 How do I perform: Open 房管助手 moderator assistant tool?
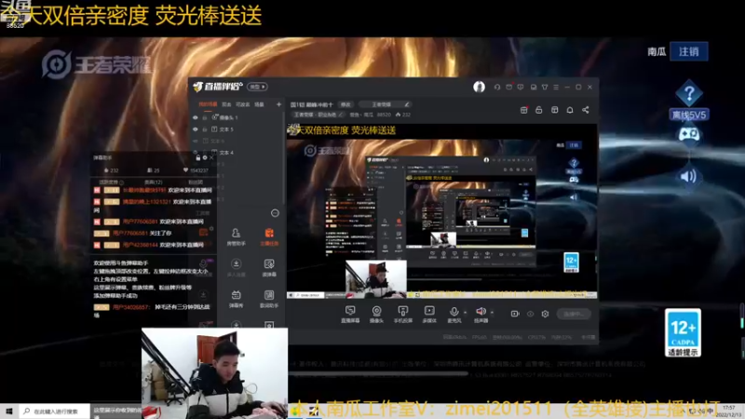click(236, 237)
